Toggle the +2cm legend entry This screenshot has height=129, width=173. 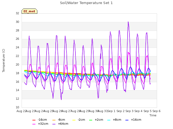pyautogui.click(x=96, y=120)
